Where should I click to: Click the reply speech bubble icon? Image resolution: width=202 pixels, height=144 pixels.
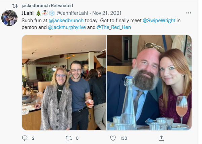tap(24, 138)
